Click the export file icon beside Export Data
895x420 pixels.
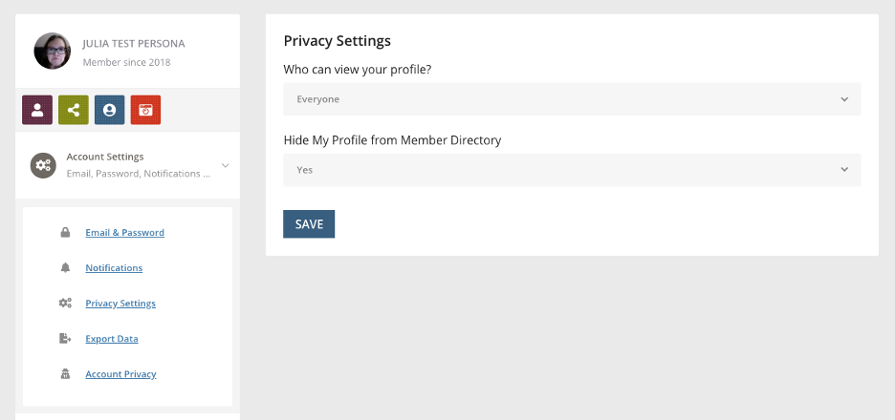pos(65,339)
